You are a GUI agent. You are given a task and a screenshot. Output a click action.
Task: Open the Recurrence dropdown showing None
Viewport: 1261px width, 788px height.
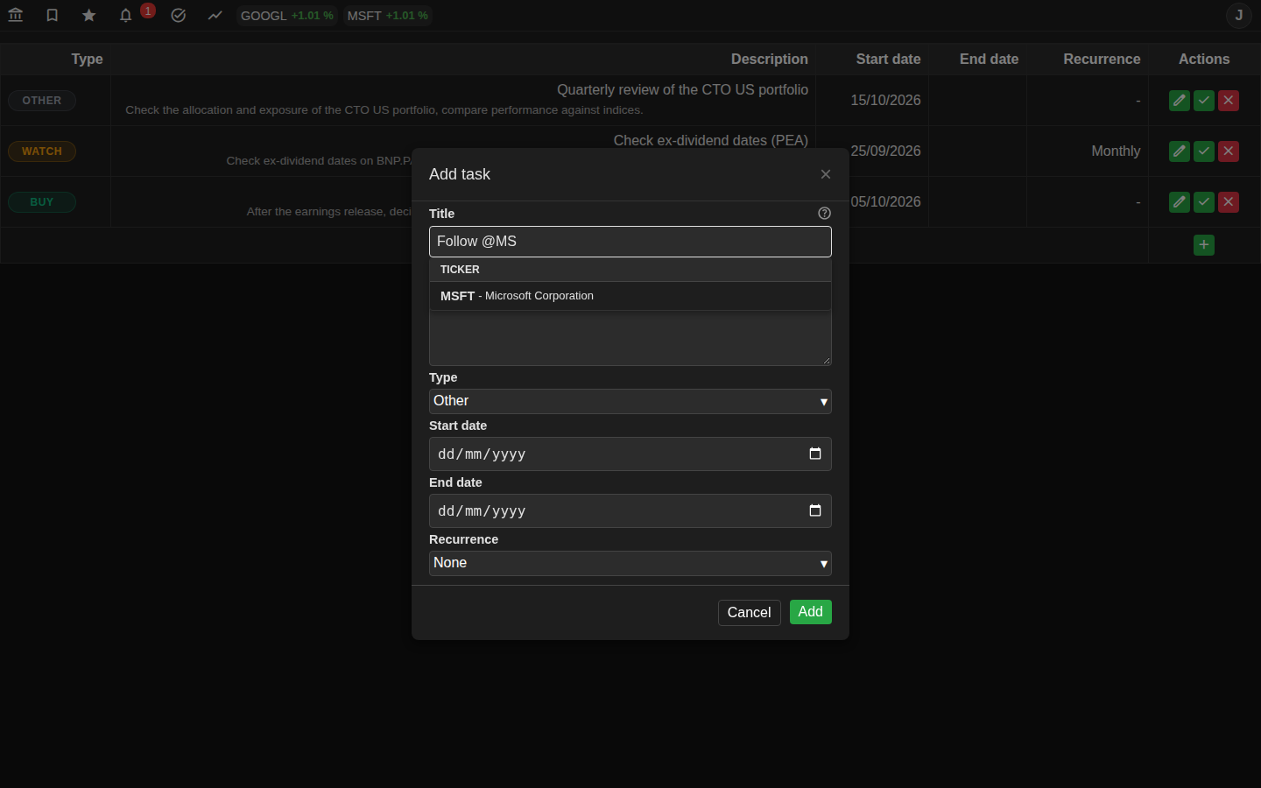pos(630,563)
